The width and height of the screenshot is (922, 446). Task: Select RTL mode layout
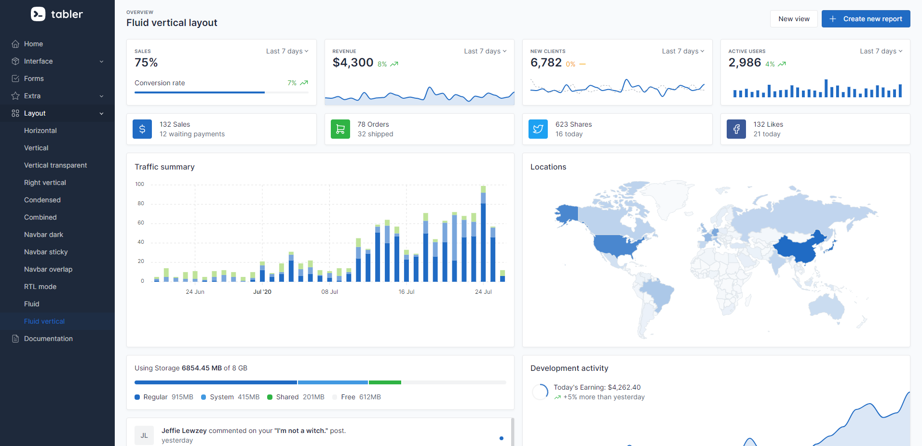57,287
